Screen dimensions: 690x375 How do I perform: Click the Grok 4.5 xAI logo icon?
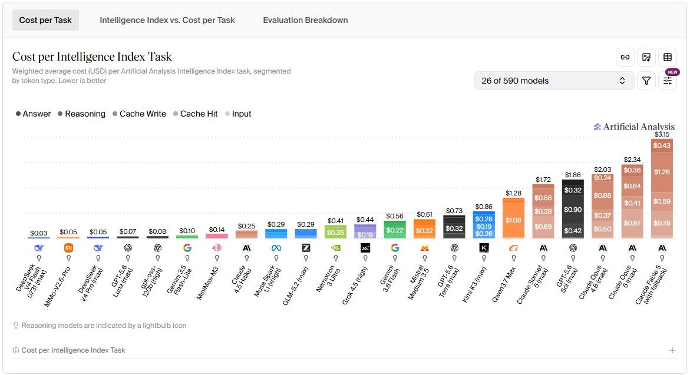click(x=365, y=248)
